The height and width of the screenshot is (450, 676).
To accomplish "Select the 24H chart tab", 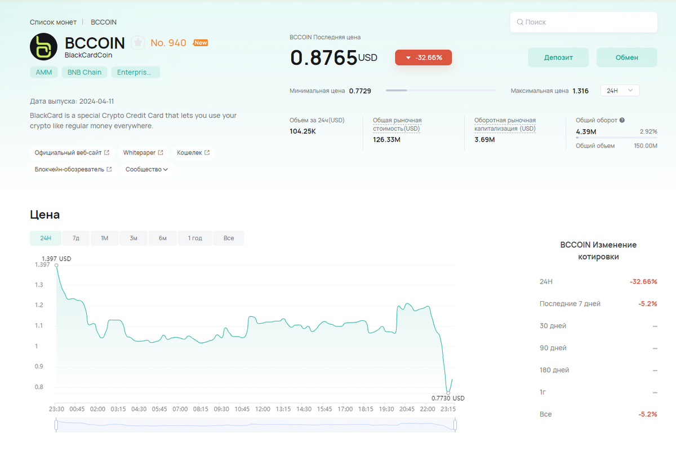I will 46,238.
